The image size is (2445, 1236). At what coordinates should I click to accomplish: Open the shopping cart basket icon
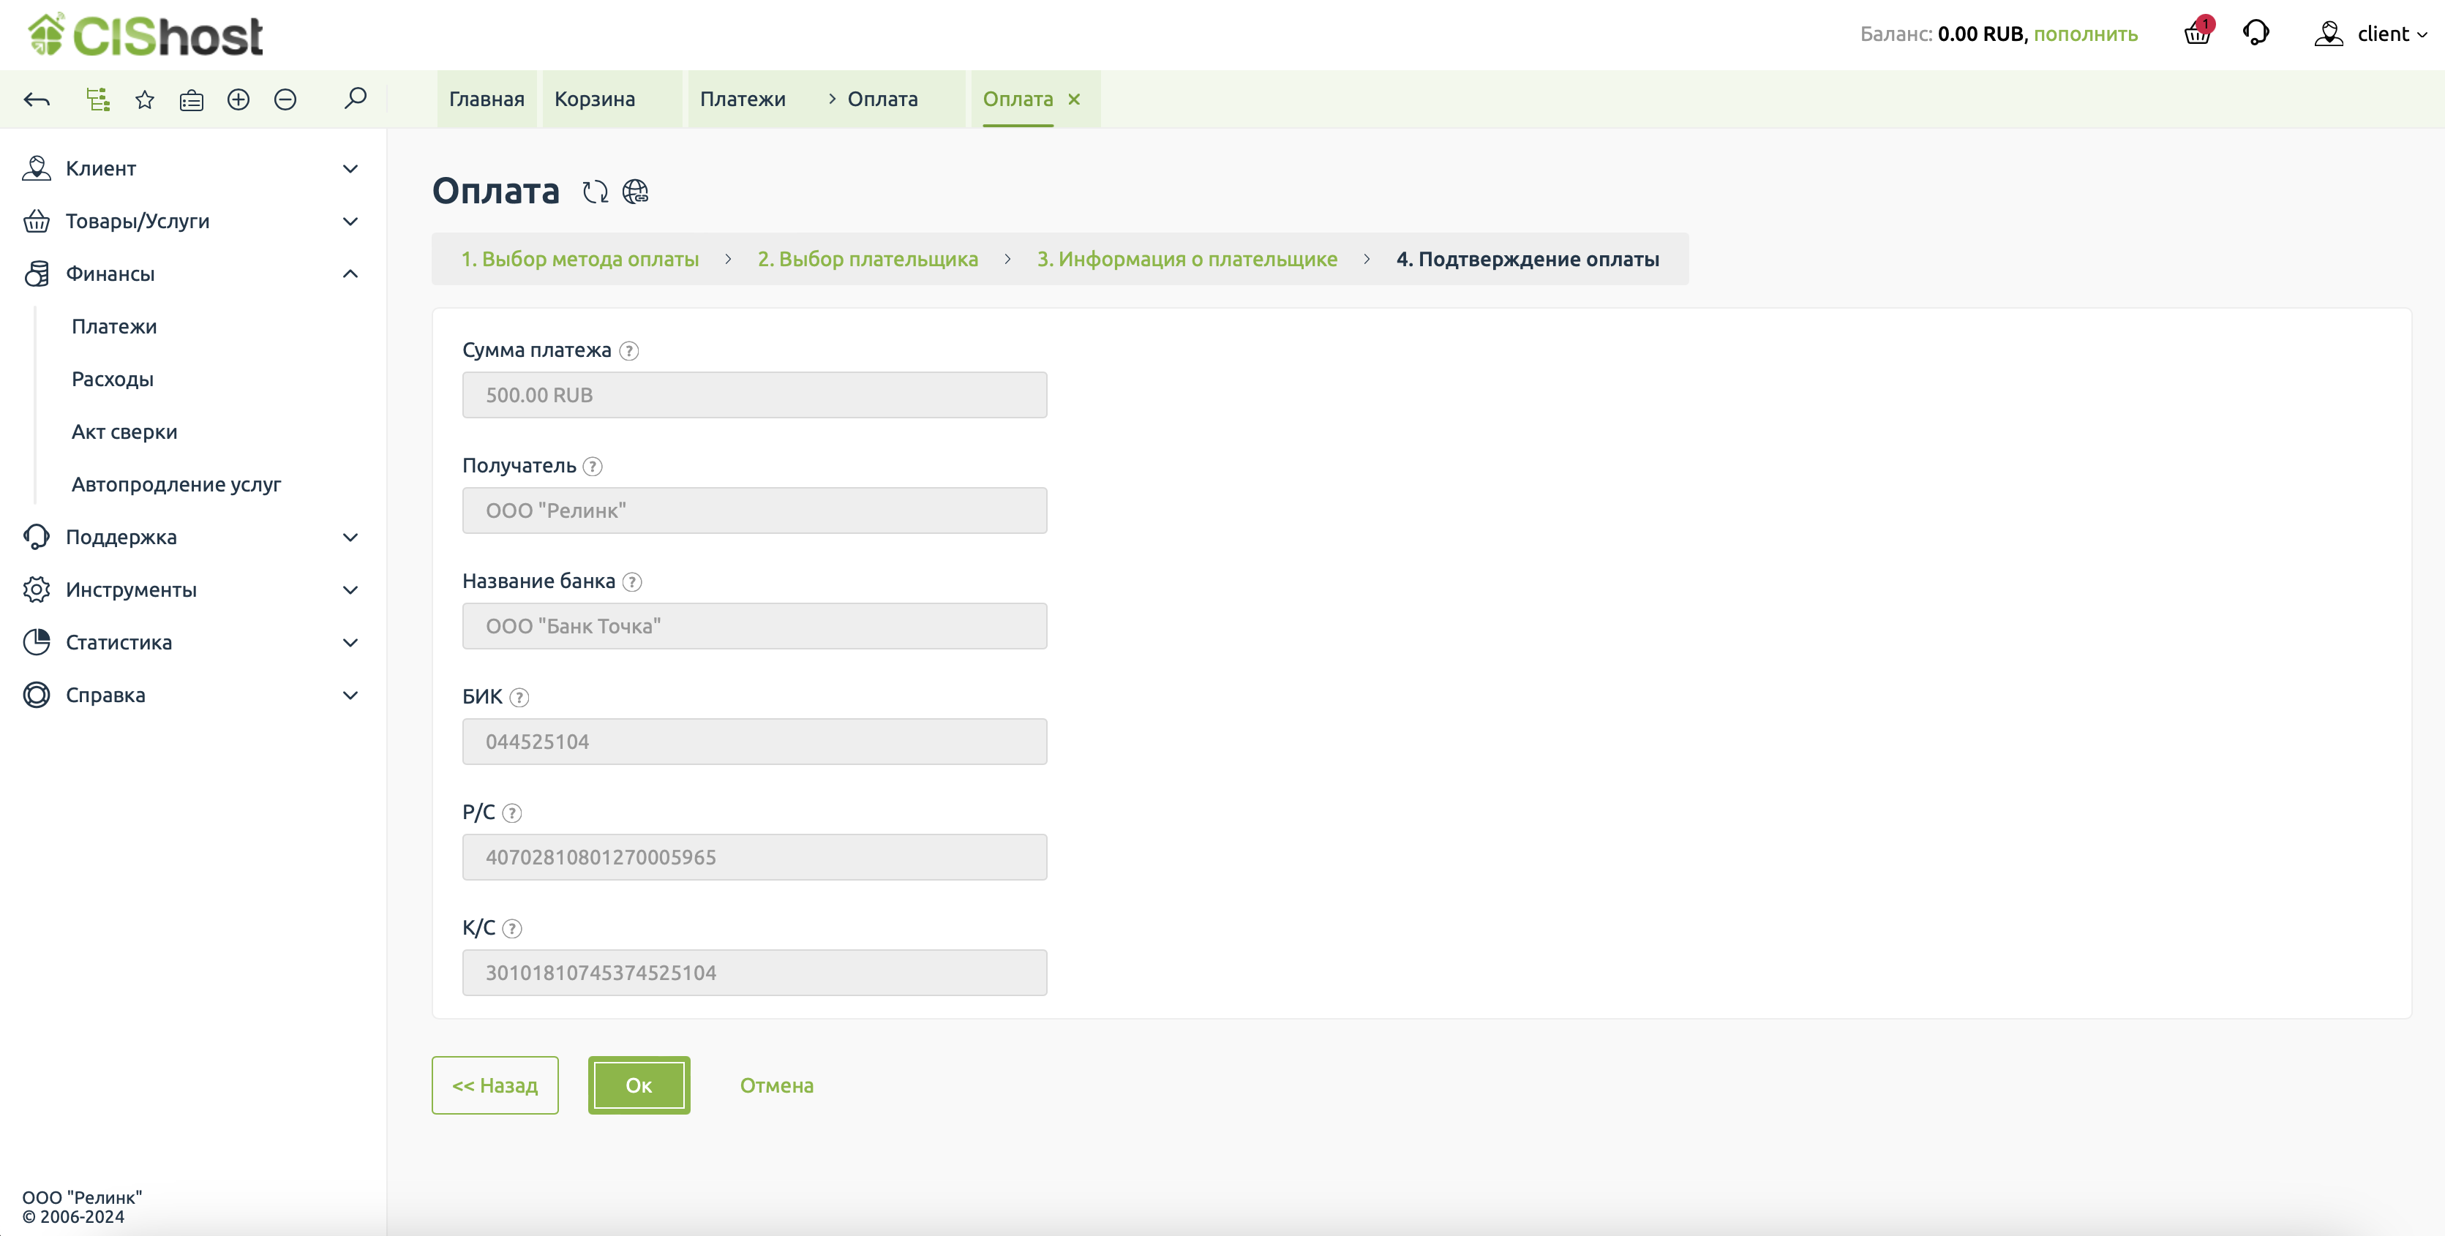tap(2196, 33)
